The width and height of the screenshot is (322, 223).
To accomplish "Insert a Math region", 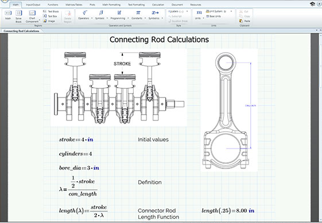I will coord(8,15).
